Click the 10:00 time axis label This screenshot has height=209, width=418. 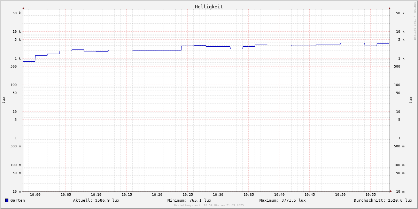coord(35,195)
